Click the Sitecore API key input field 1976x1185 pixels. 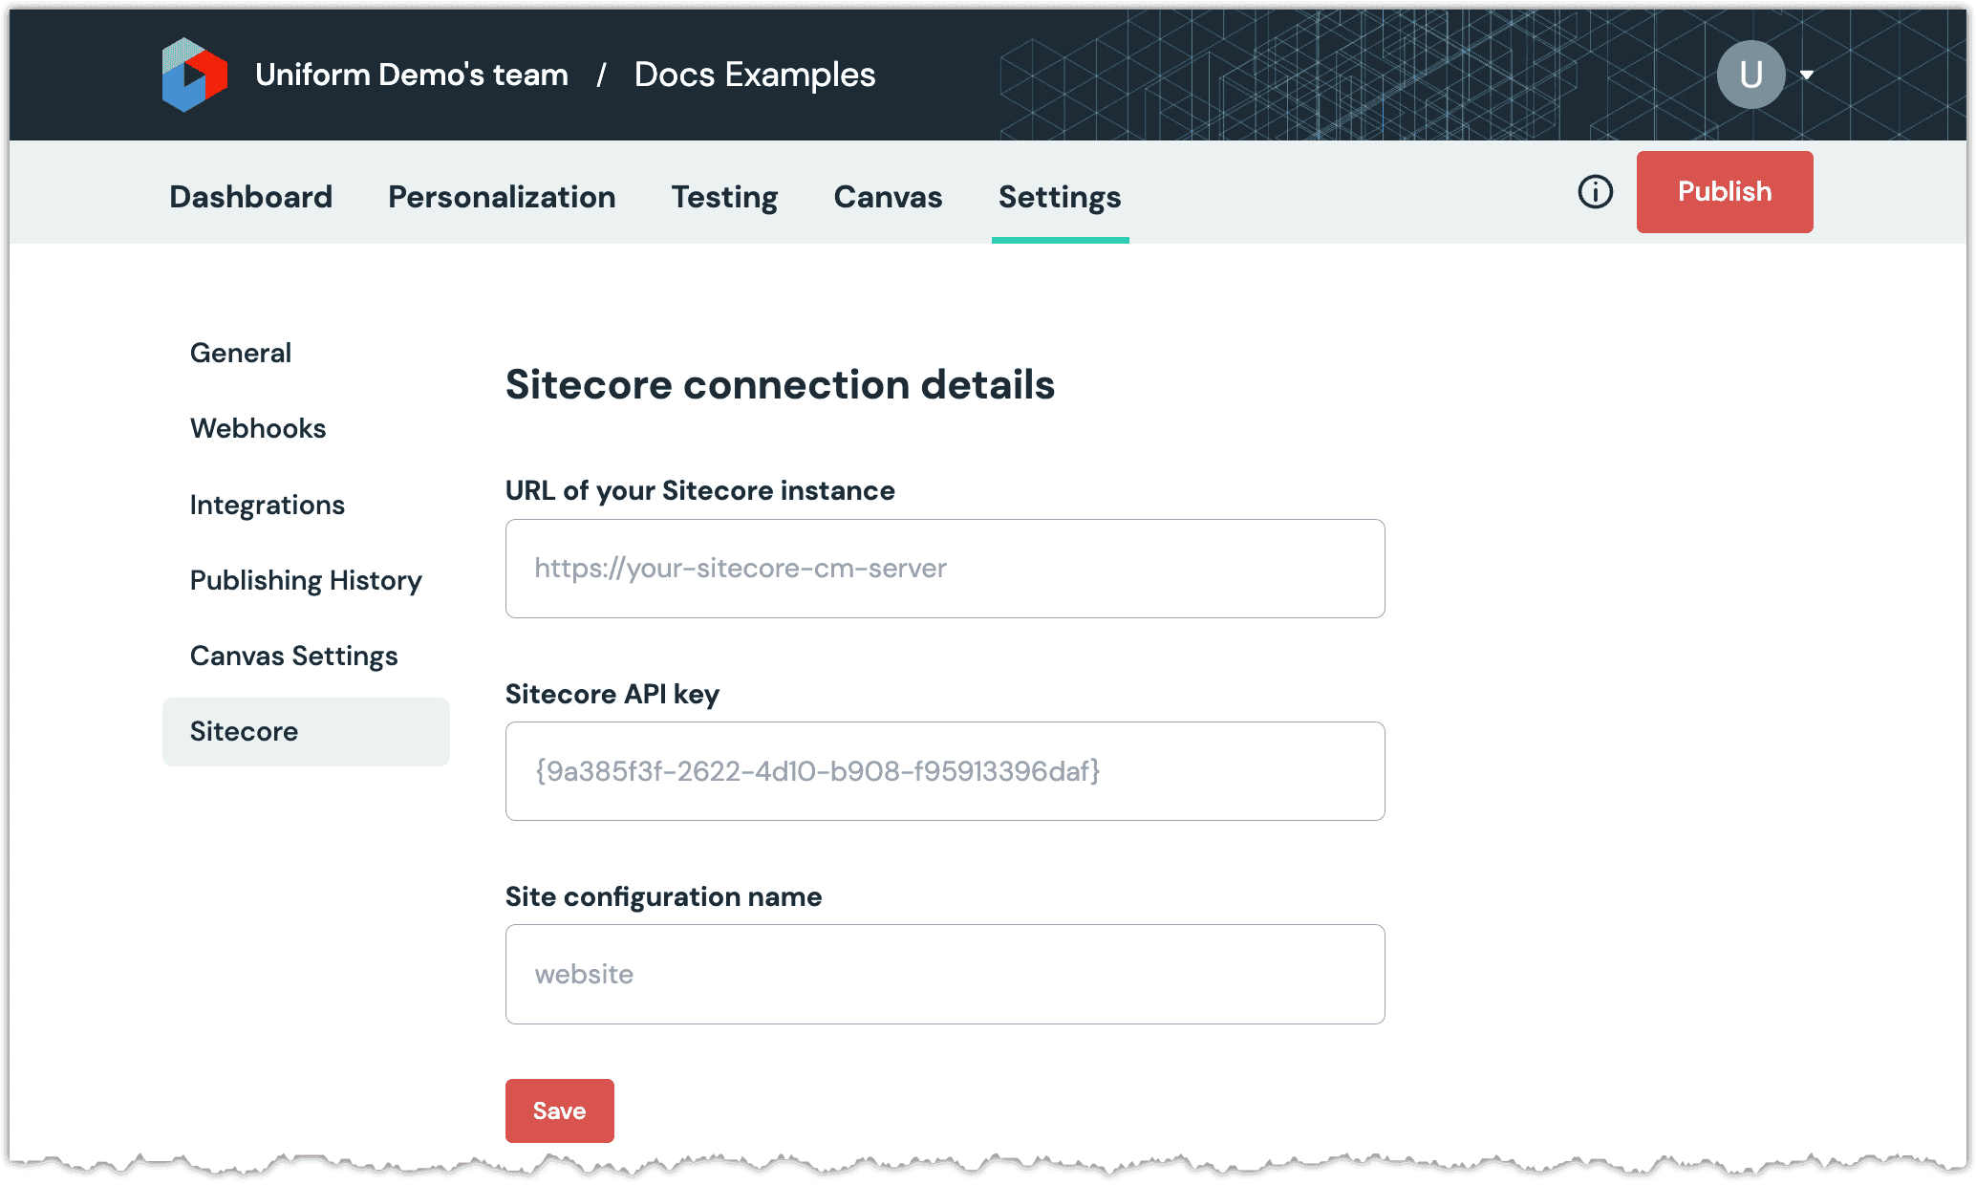click(x=945, y=770)
